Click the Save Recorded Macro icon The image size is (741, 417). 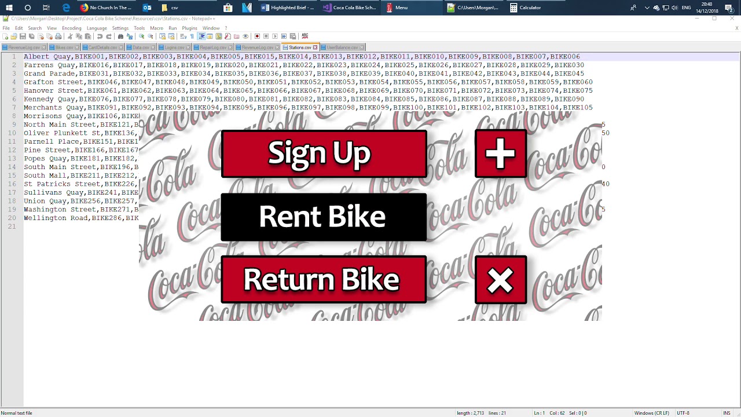click(x=292, y=36)
